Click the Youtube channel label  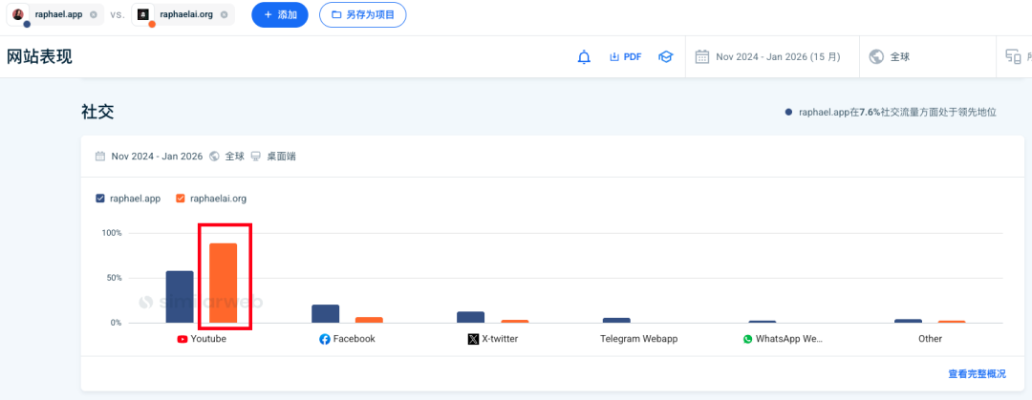(208, 339)
